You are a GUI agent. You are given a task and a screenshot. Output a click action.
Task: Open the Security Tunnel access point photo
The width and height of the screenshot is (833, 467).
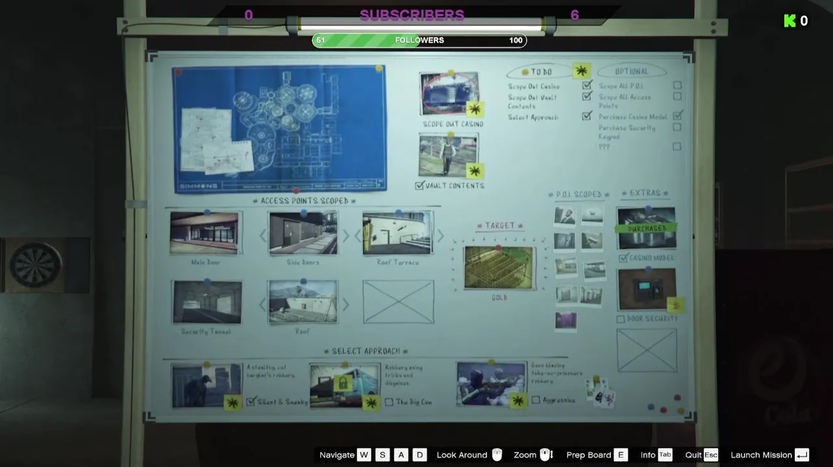tap(207, 302)
